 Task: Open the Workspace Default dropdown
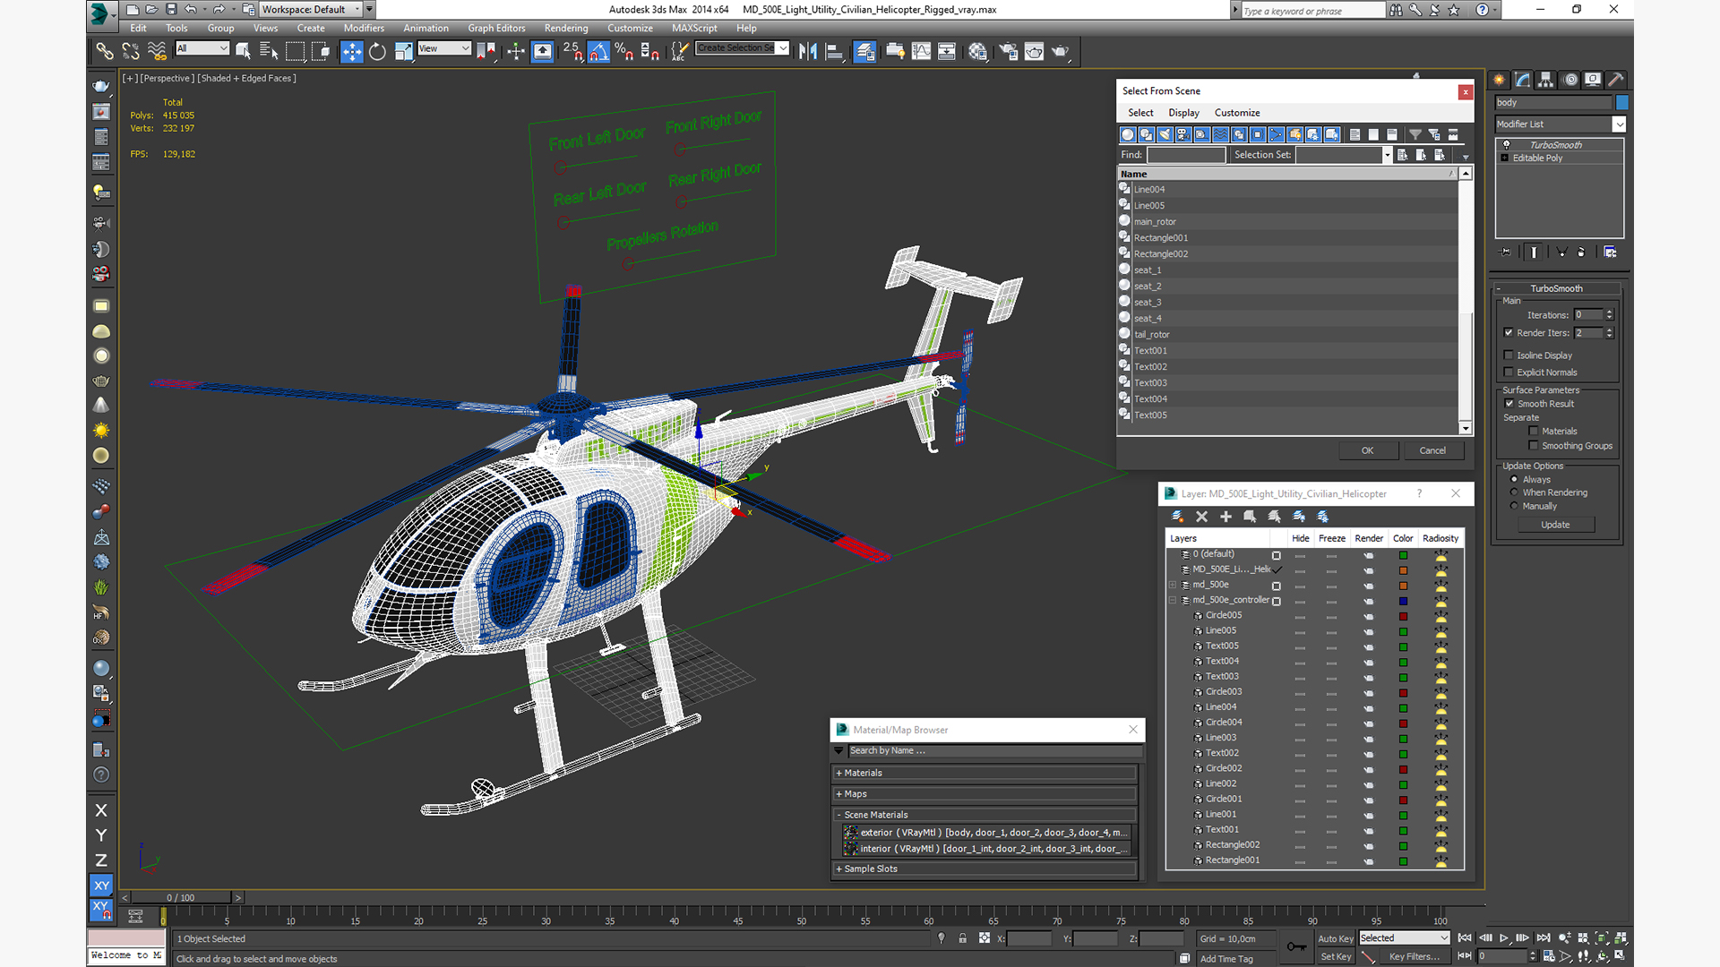(311, 10)
